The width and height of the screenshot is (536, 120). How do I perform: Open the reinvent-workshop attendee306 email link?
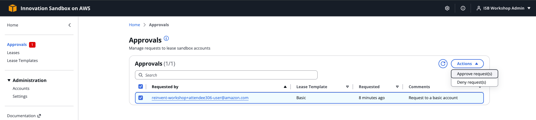click(200, 98)
